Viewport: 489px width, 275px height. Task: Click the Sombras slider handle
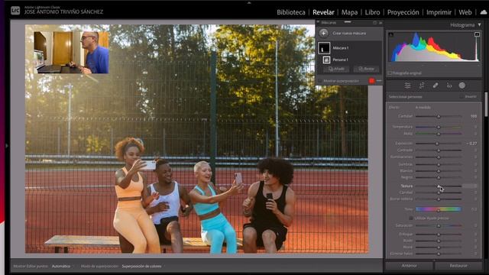pos(439,164)
